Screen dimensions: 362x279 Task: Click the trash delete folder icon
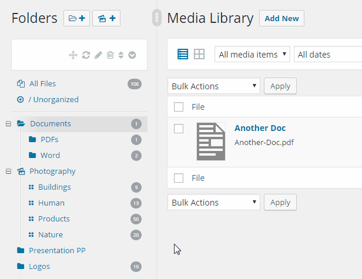point(110,55)
